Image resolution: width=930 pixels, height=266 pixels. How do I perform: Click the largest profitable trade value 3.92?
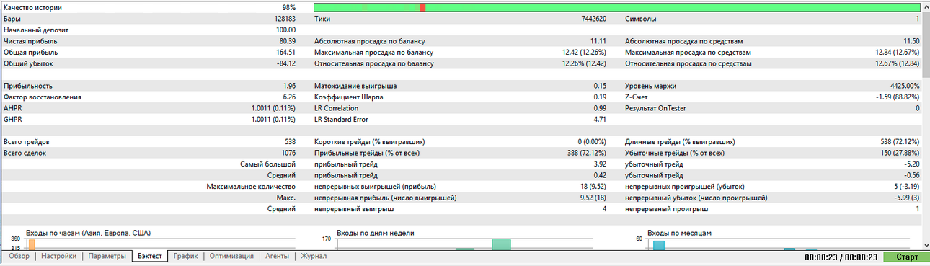point(599,164)
